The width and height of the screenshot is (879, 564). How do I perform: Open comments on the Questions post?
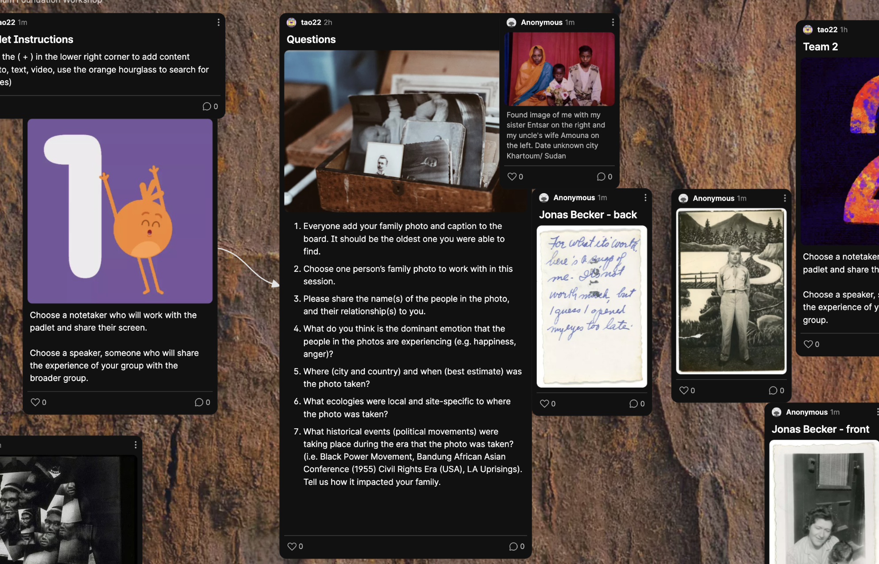[513, 546]
